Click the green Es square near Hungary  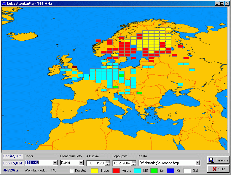139,93
